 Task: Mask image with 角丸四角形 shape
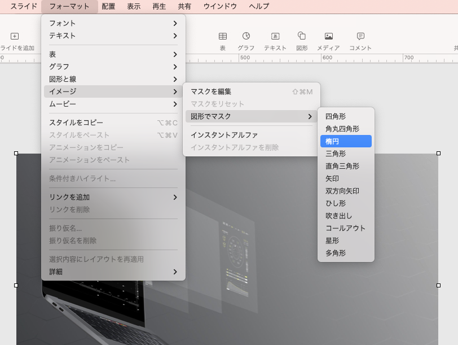point(346,129)
